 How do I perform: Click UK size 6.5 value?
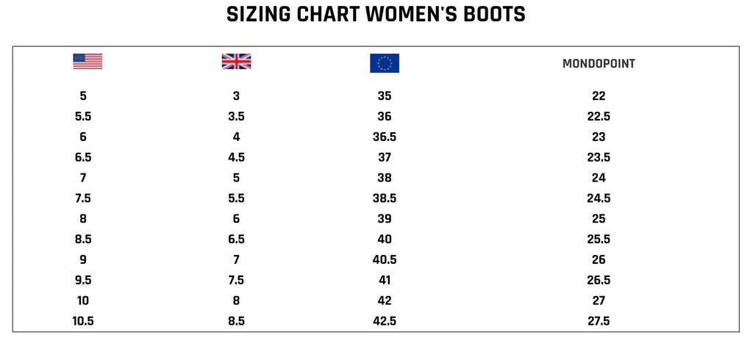click(236, 240)
